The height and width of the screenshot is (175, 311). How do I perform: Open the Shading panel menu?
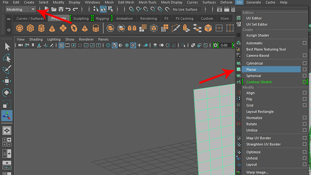36,40
